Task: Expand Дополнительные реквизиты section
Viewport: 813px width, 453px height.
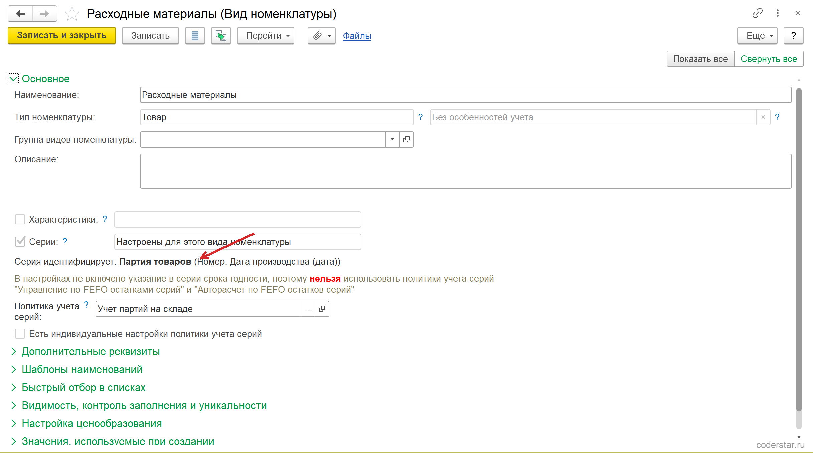Action: [x=91, y=352]
